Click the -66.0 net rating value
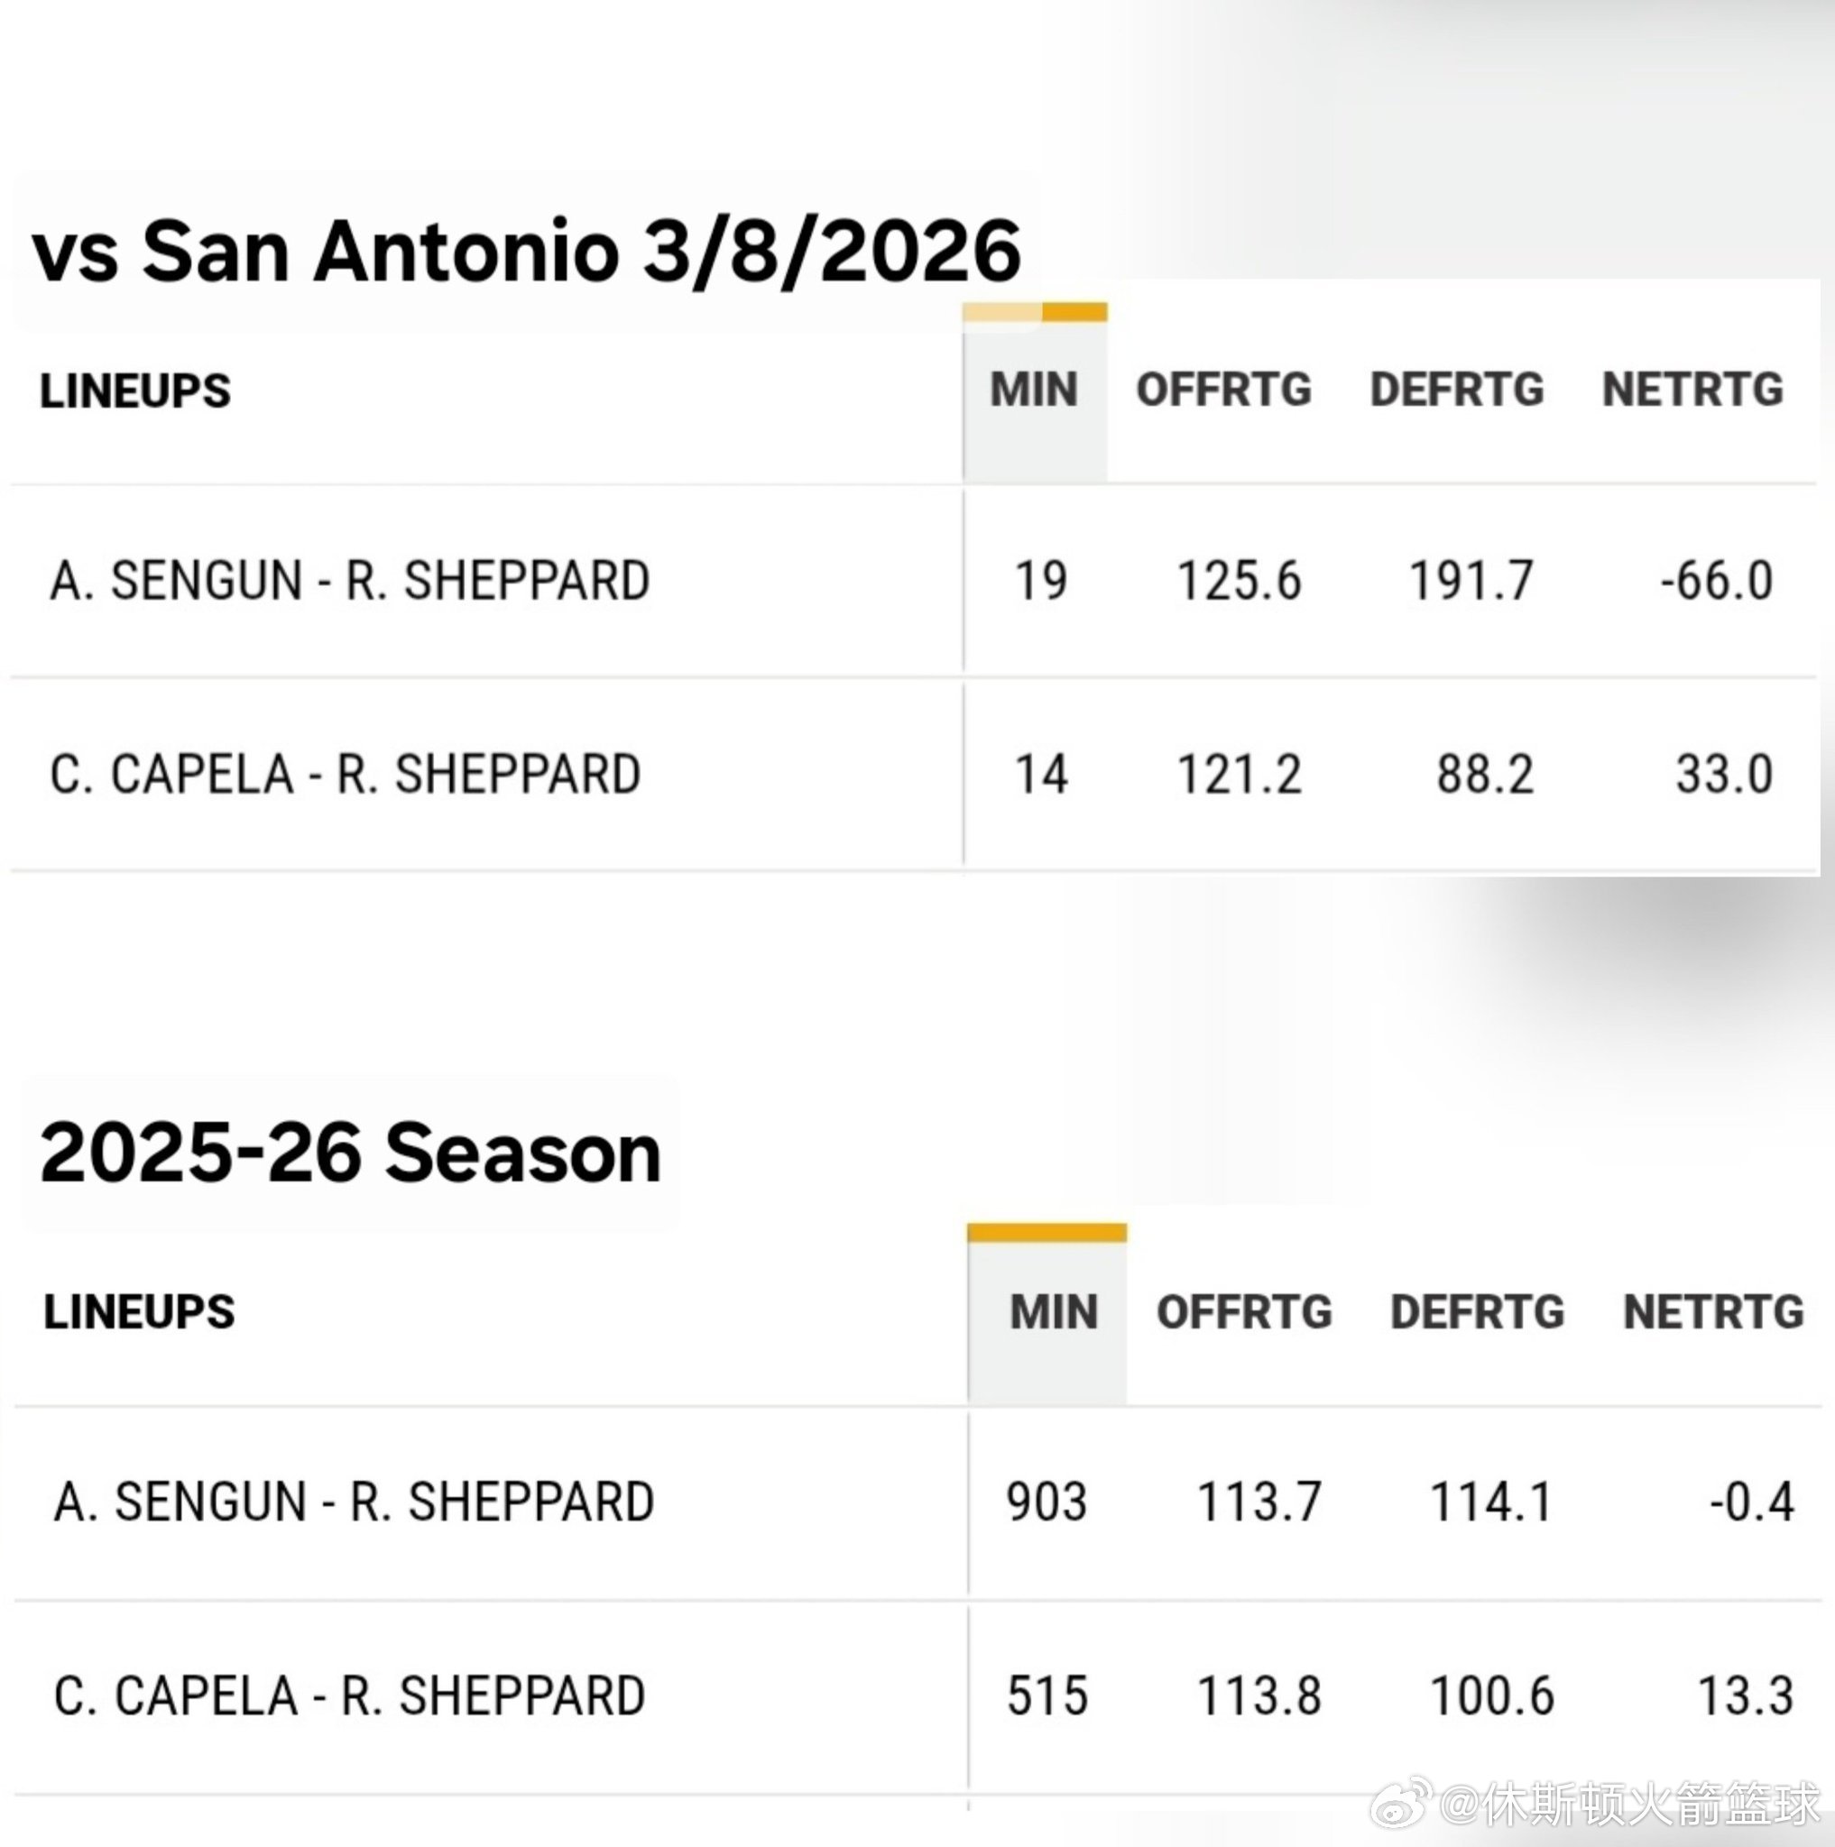1835x1847 pixels. pyautogui.click(x=1717, y=582)
